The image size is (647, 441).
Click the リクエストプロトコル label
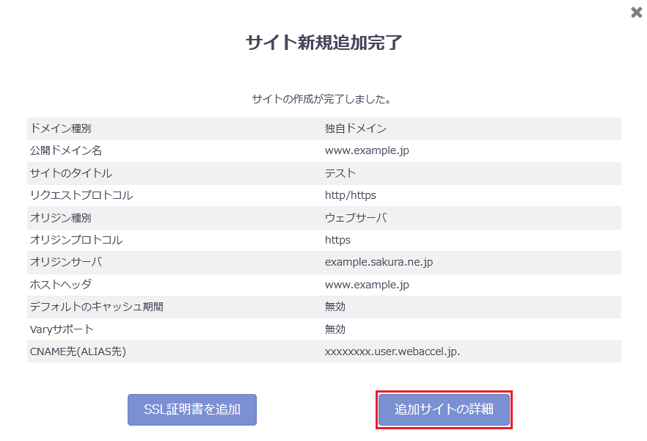click(x=81, y=195)
